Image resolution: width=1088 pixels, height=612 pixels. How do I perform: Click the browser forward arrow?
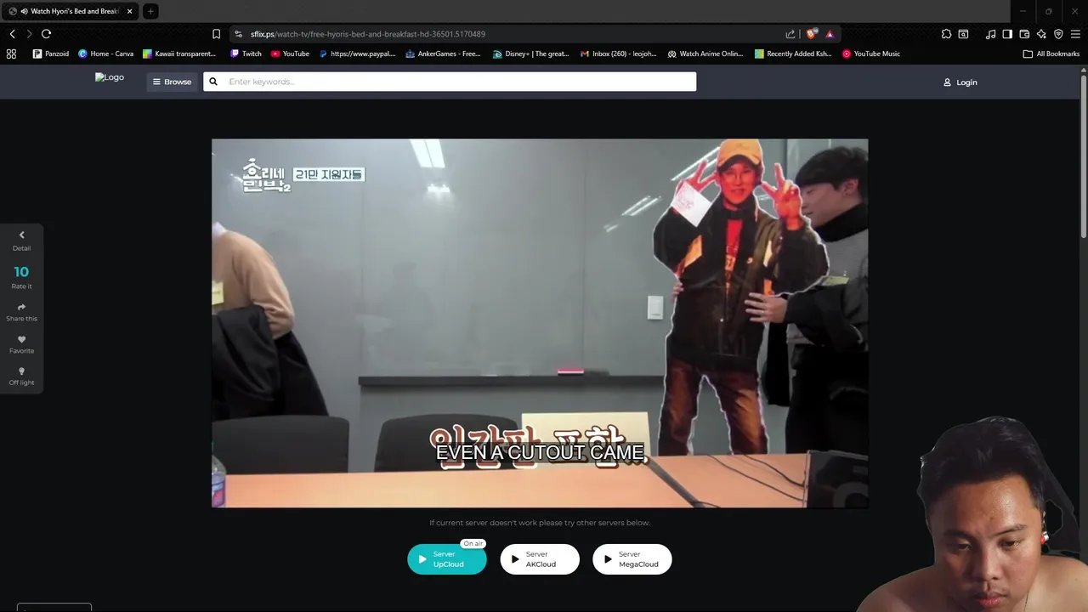[29, 34]
